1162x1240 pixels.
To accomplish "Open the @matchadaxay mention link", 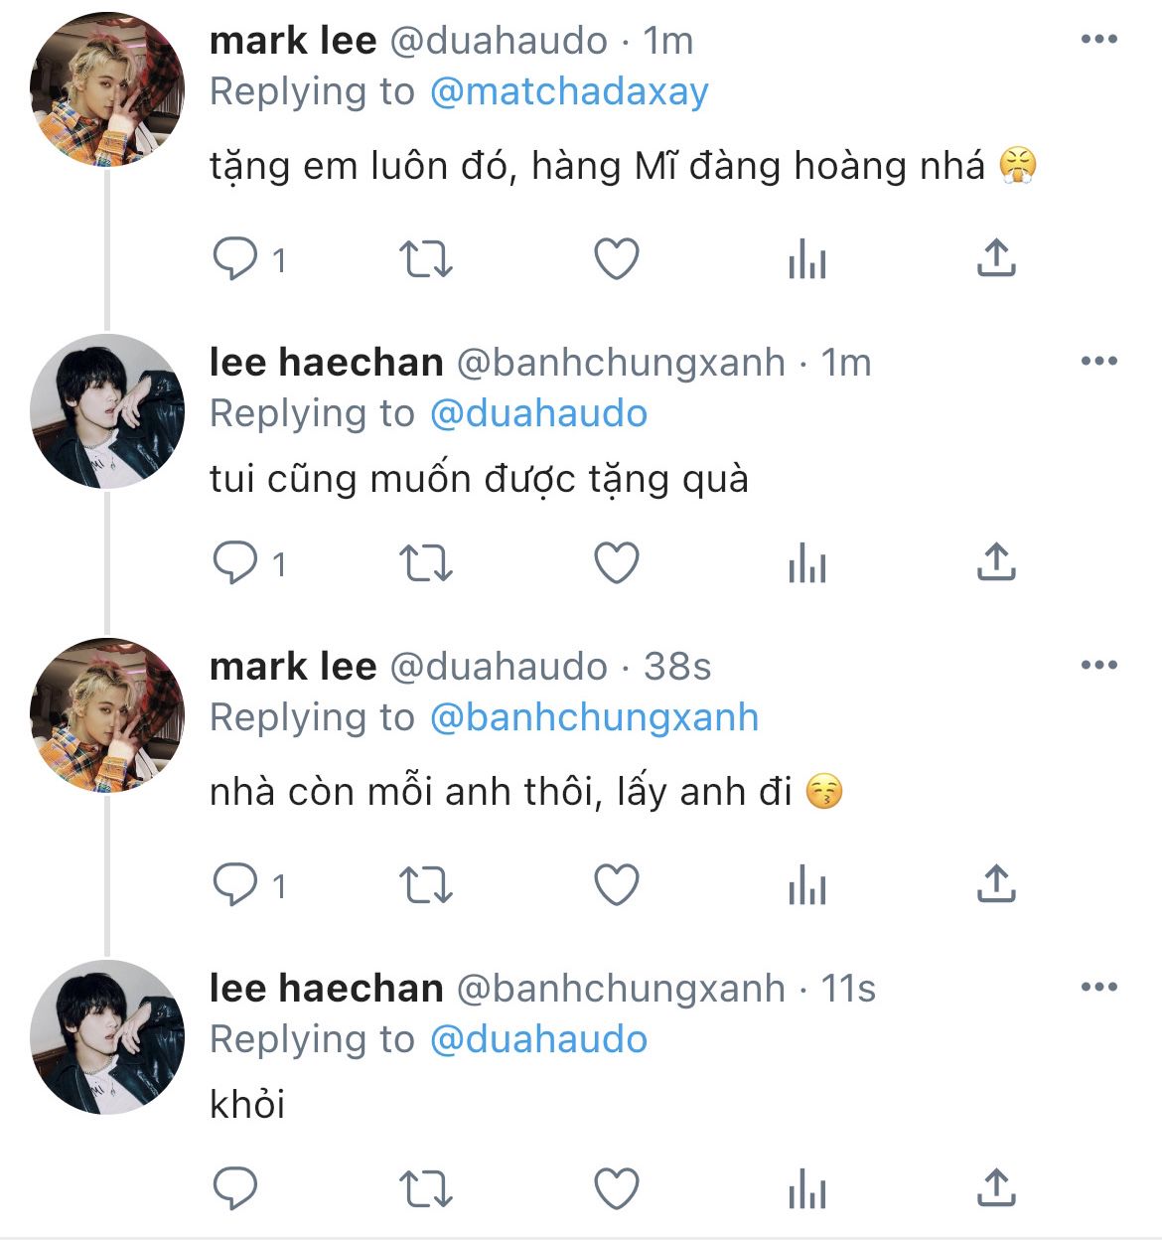I will (x=569, y=91).
